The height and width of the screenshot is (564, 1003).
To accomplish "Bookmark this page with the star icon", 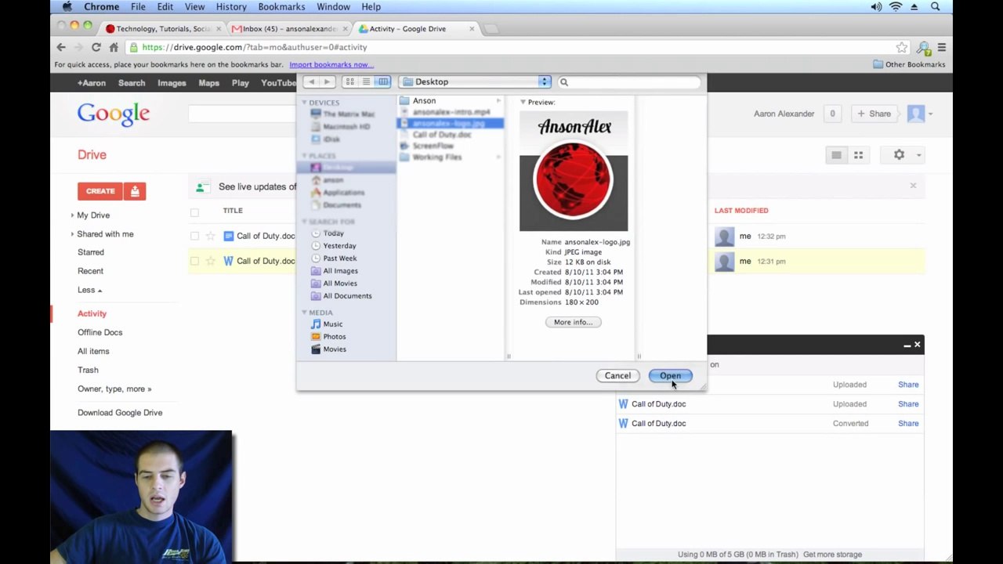I will [902, 47].
